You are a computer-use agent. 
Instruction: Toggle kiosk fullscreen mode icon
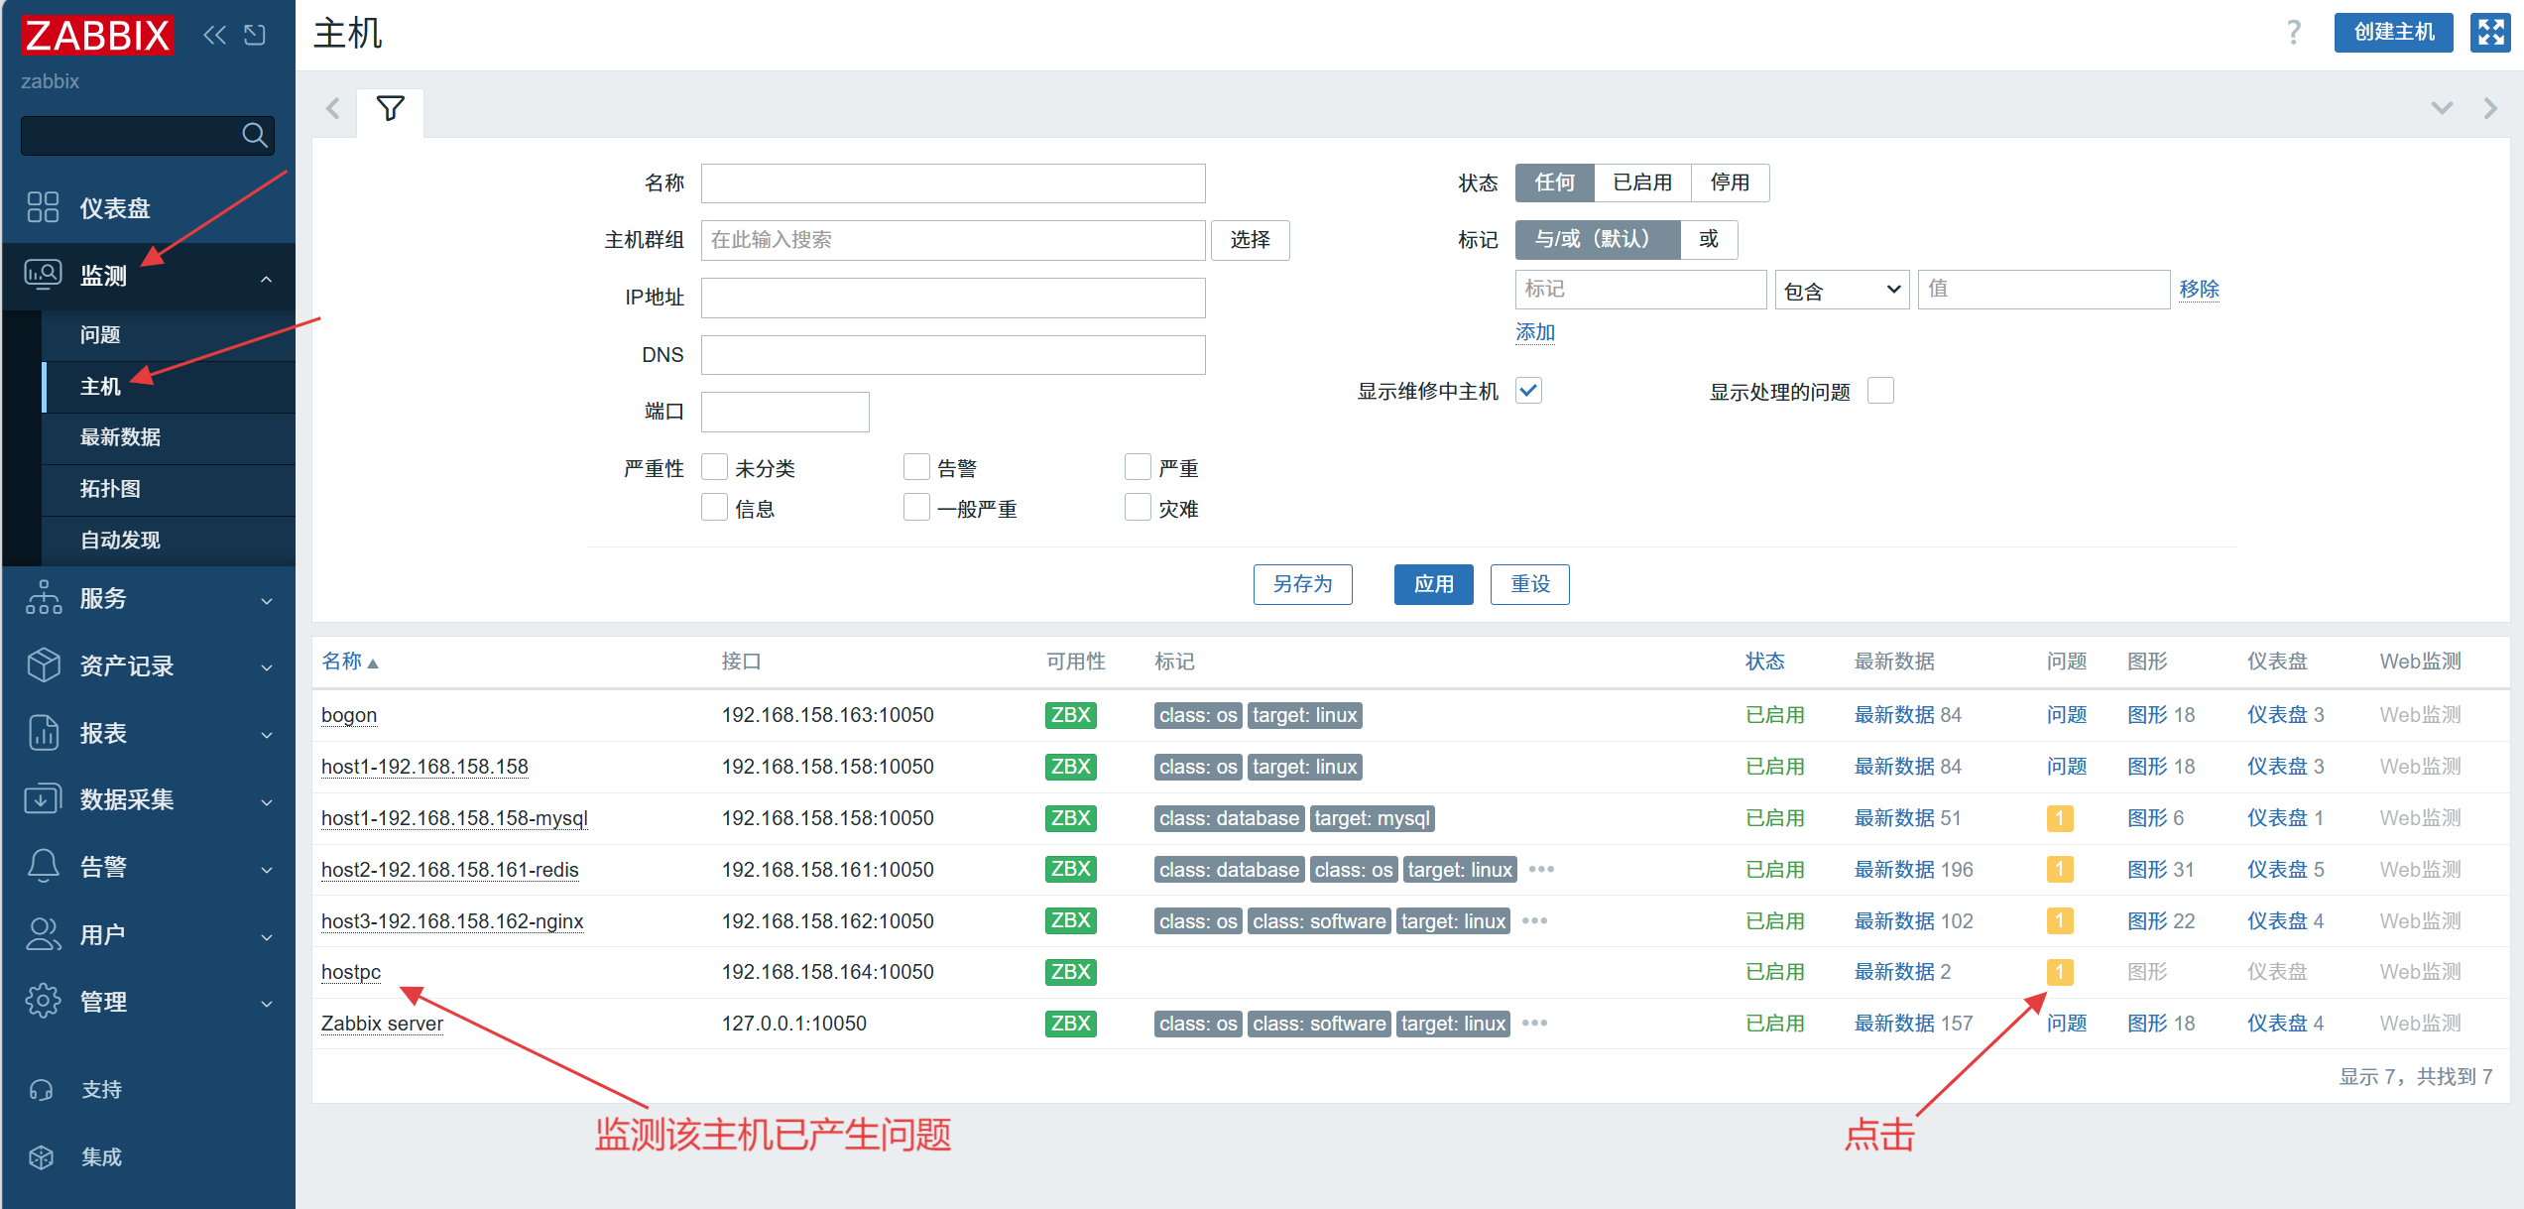click(x=2489, y=33)
